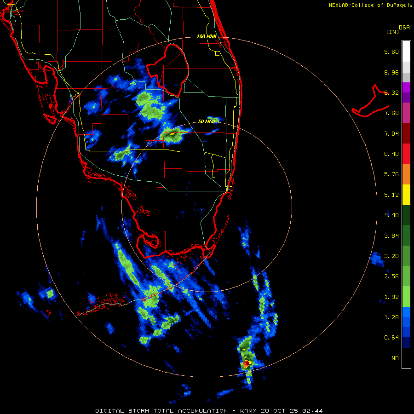Click the bright magenta legend swatch
414x414 pixels.
[x=406, y=87]
